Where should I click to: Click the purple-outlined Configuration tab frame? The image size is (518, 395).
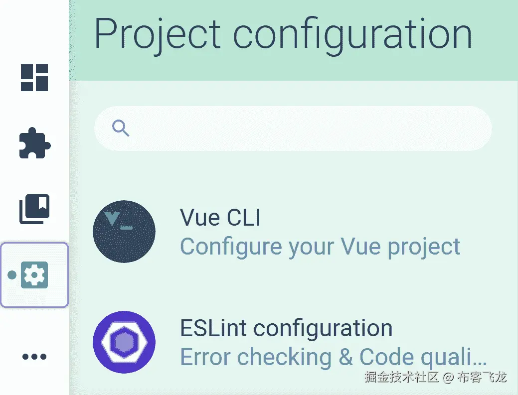coord(34,275)
